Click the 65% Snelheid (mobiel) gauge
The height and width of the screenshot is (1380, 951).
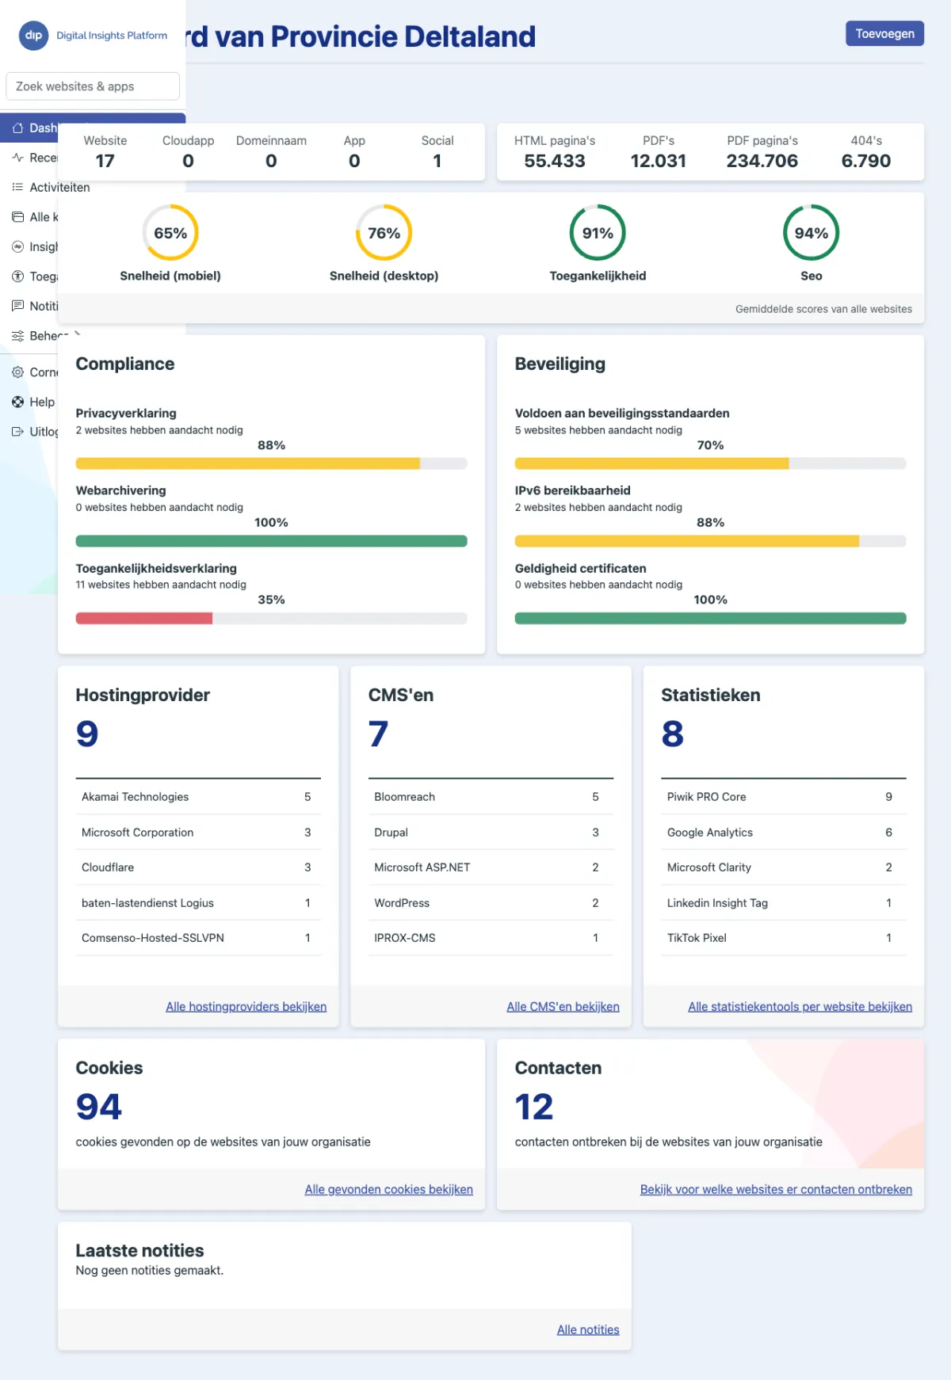pos(170,233)
